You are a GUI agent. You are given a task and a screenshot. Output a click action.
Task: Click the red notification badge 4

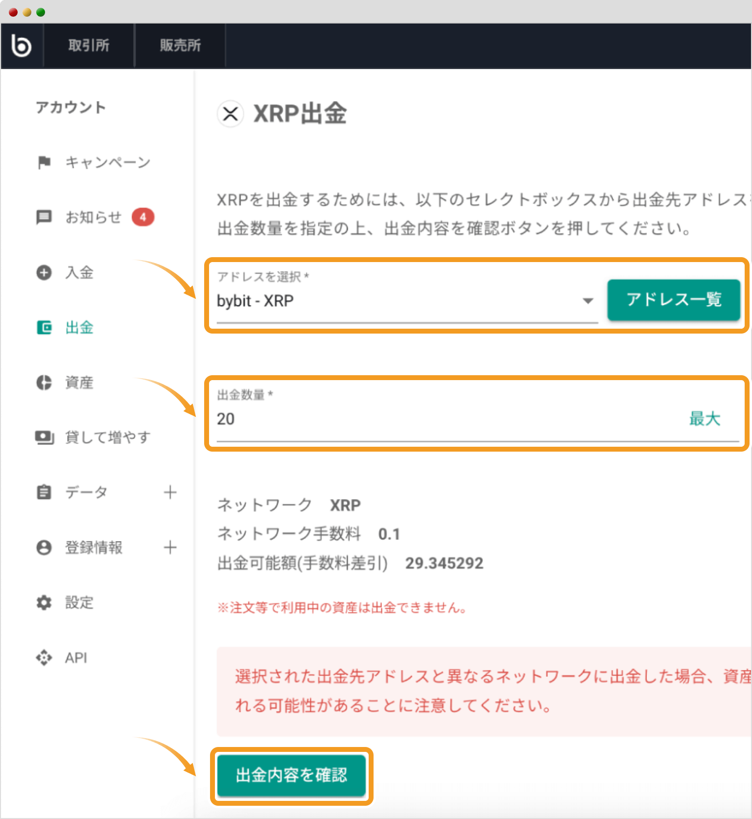pos(143,217)
